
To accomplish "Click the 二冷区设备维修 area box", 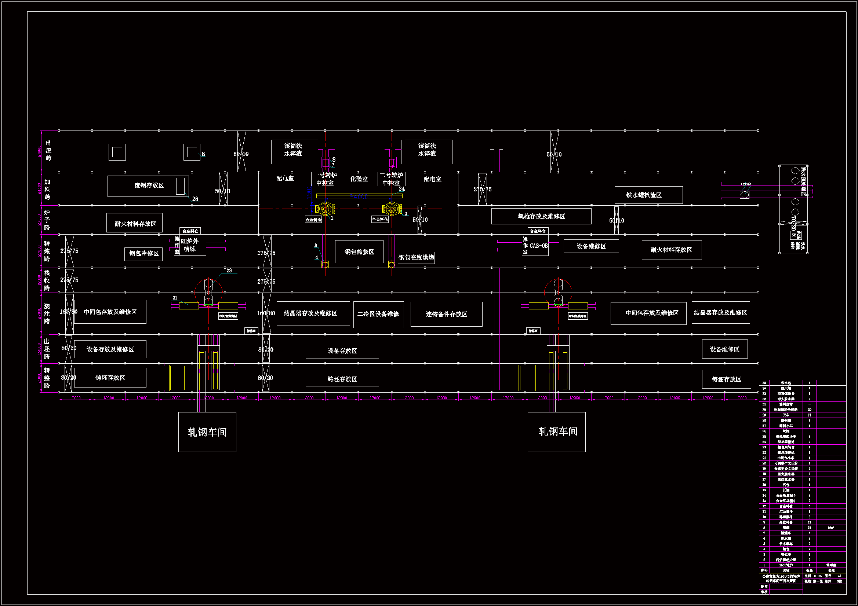I will coord(378,315).
